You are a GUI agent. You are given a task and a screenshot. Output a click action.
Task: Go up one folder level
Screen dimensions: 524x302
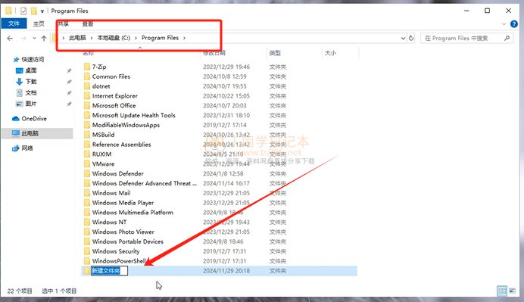pyautogui.click(x=44, y=39)
